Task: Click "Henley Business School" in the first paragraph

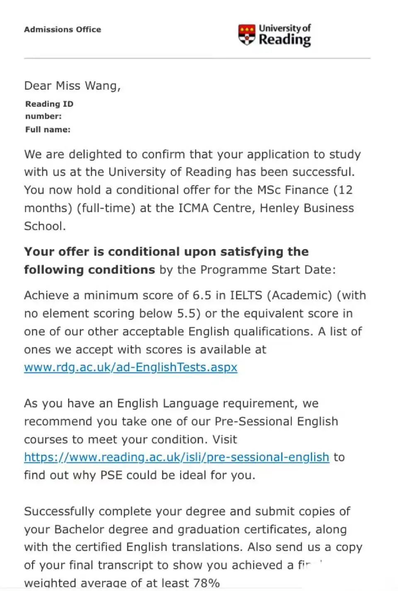Action: (307, 208)
